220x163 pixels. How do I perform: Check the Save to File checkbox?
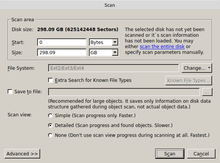click(10, 92)
